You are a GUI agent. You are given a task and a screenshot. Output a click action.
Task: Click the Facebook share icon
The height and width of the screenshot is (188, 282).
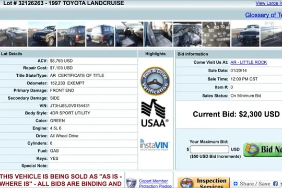(x=275, y=183)
